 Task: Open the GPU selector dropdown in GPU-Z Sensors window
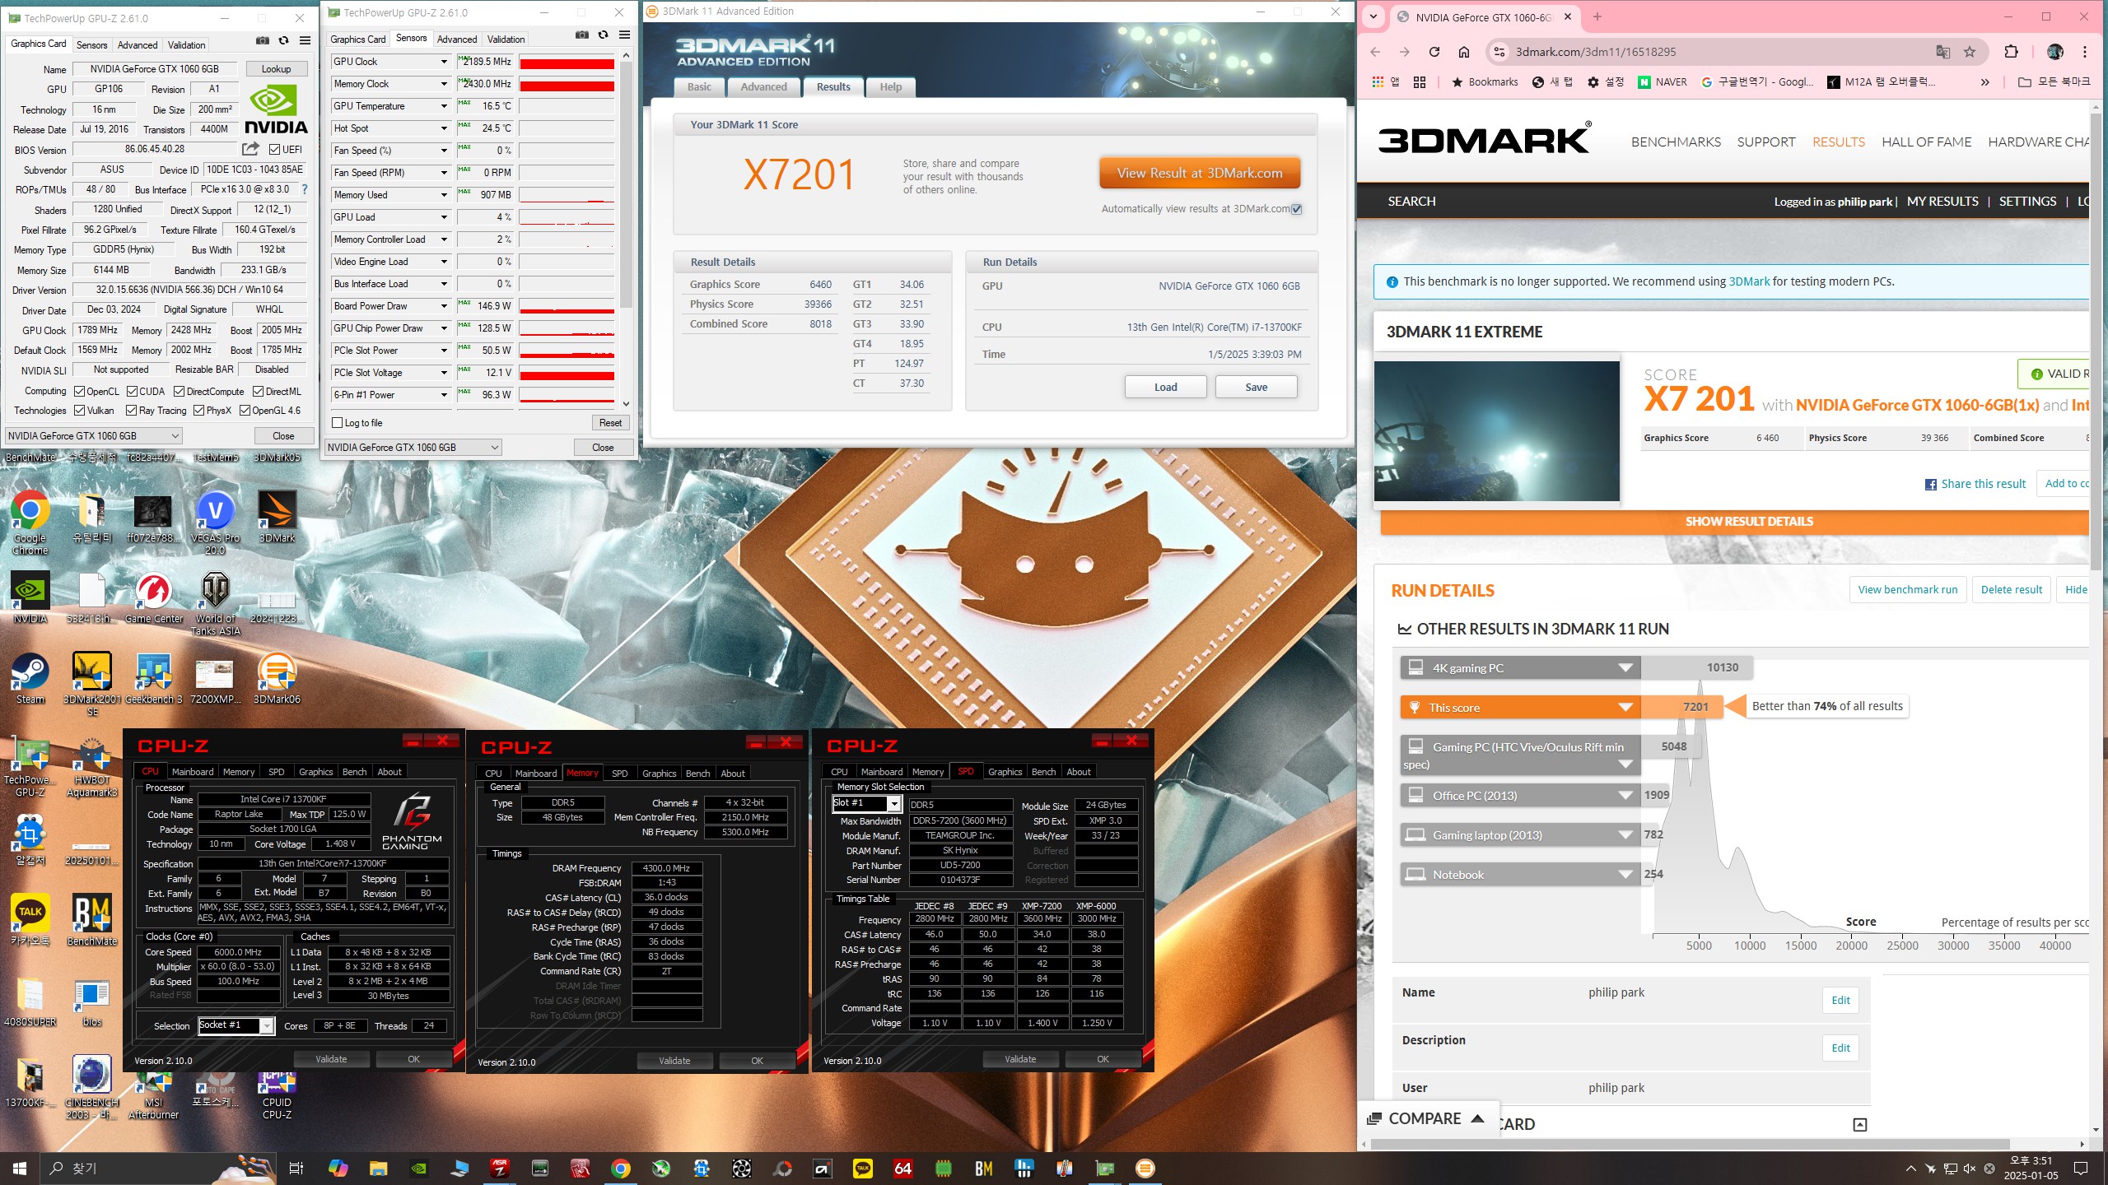coord(413,448)
